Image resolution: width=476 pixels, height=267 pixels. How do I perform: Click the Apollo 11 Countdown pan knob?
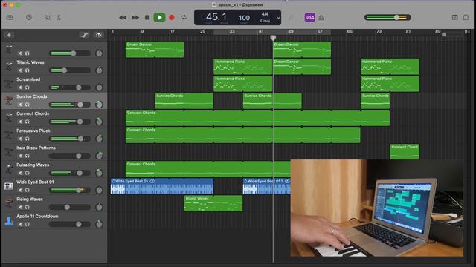pyautogui.click(x=99, y=224)
